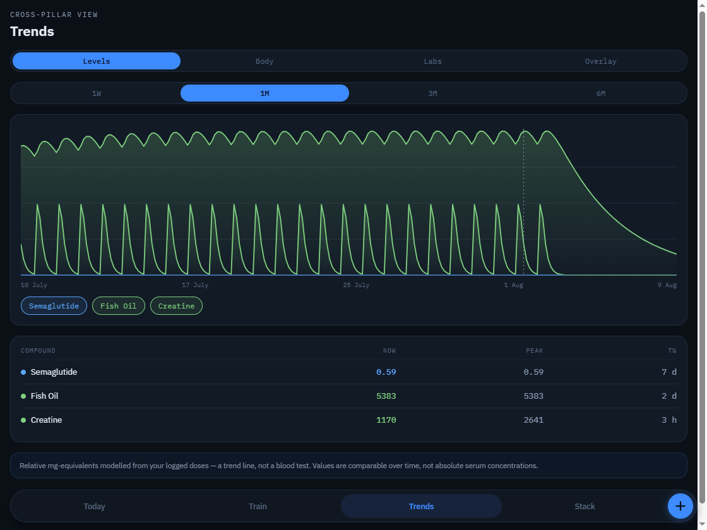Click Creatine NOW value 1170
Screen dimensions: 707x530
[x=386, y=420]
